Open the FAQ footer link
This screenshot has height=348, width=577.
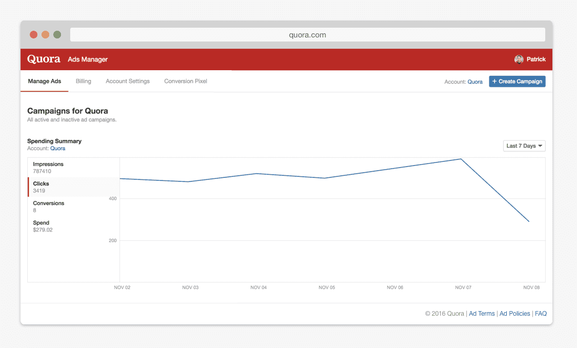pos(541,314)
